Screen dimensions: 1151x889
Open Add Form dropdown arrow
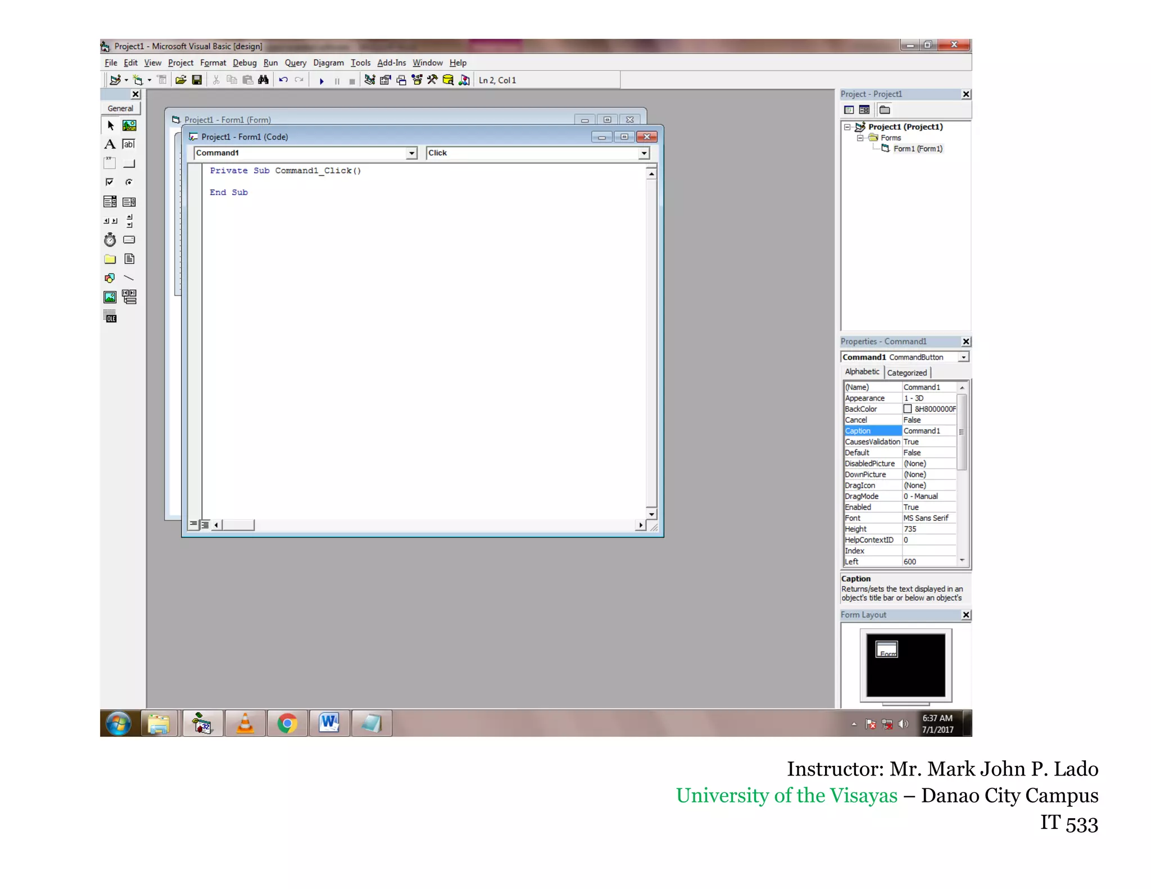click(x=149, y=80)
